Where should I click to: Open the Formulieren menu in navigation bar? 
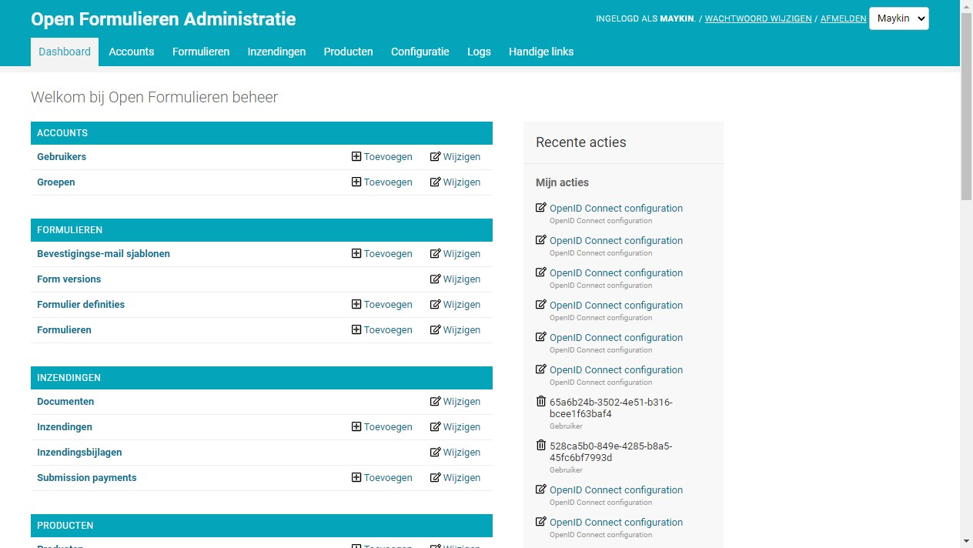(201, 52)
